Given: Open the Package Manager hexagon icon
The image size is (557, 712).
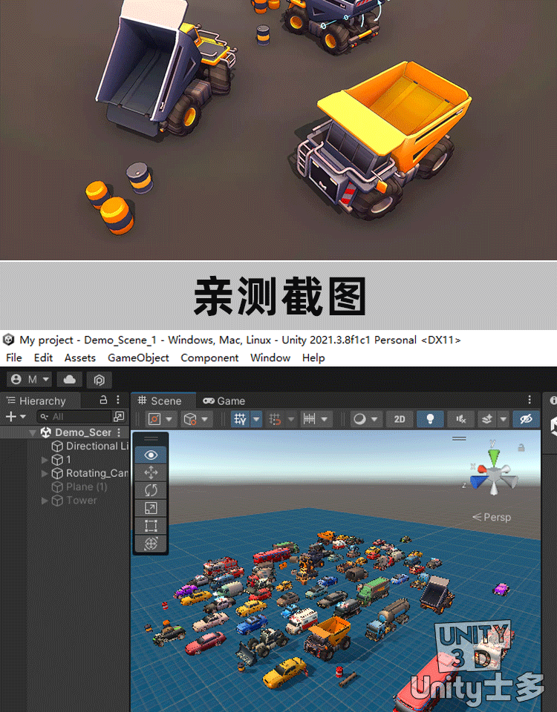Looking at the screenshot, I should 99,379.
